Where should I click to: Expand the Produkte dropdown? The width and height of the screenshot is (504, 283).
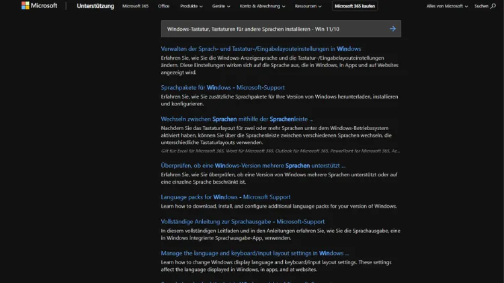[x=192, y=6]
